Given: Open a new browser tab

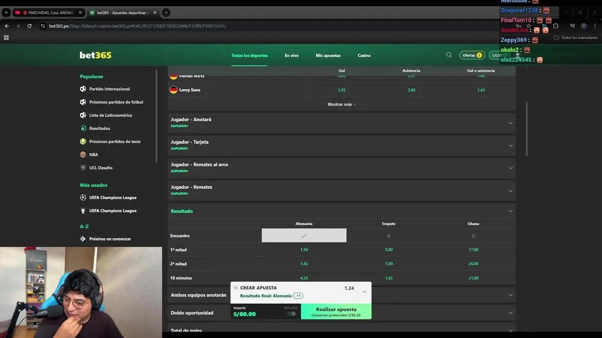Looking at the screenshot, I should pyautogui.click(x=166, y=13).
